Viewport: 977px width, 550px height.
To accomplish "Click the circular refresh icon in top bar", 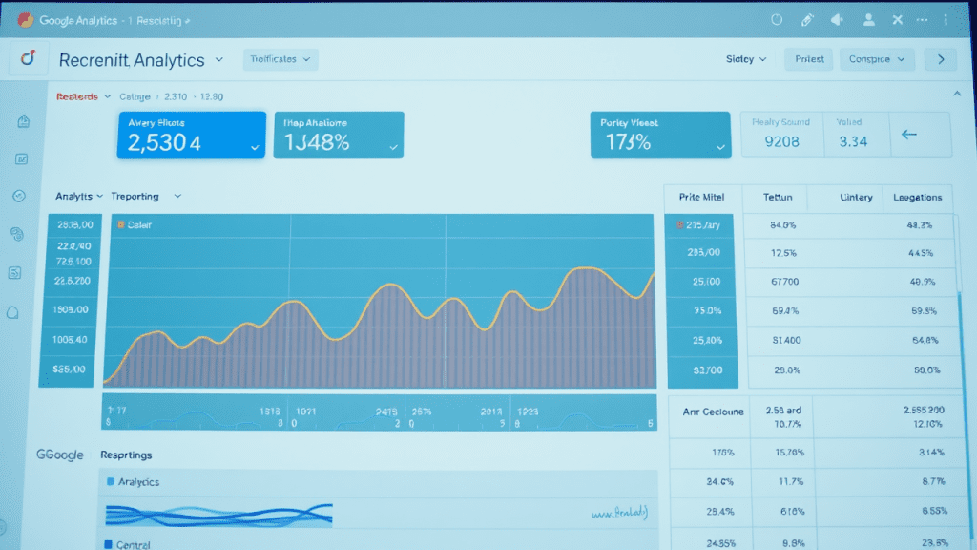I will 776,19.
